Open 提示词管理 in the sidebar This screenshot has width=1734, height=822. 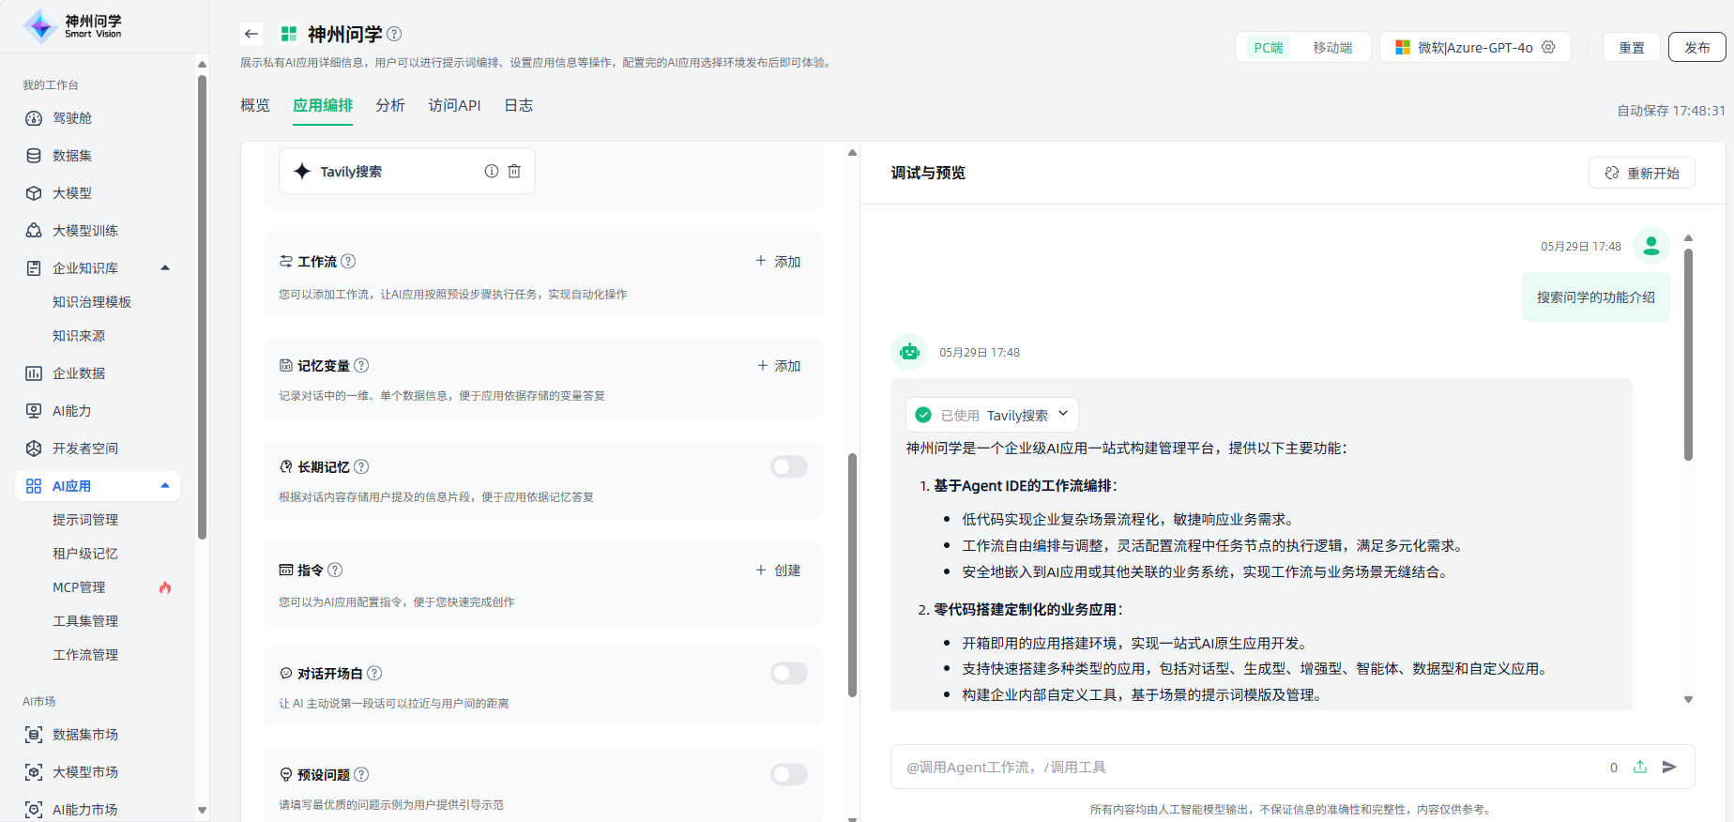tap(85, 520)
